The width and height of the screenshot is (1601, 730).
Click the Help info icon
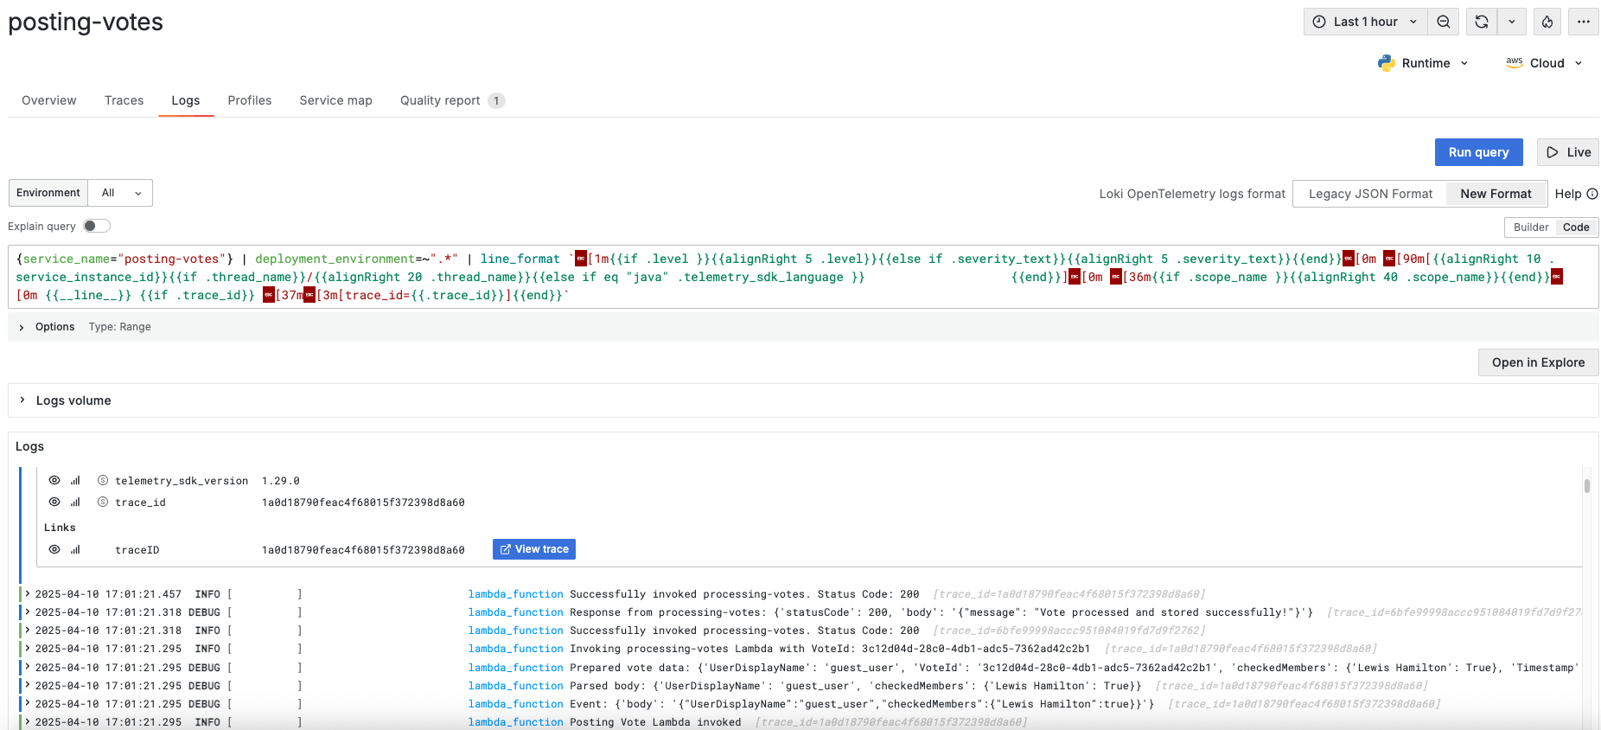[x=1592, y=194]
